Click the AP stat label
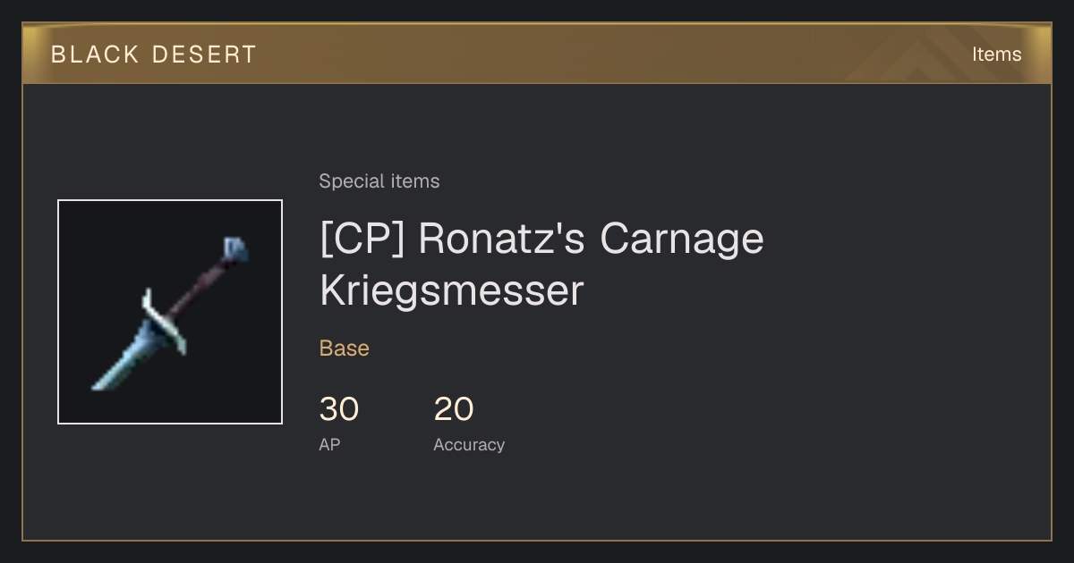This screenshot has height=563, width=1074. (329, 444)
